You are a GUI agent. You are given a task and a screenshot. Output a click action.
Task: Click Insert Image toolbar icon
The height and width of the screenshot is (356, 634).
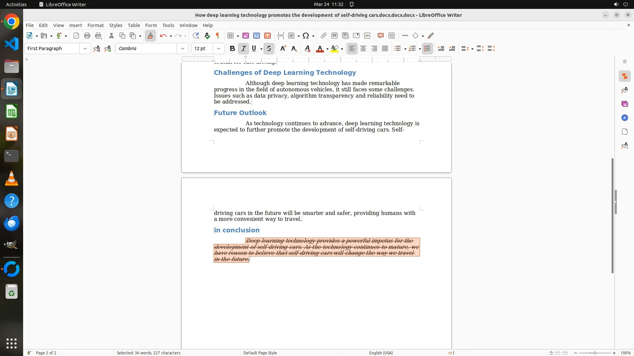tap(246, 36)
